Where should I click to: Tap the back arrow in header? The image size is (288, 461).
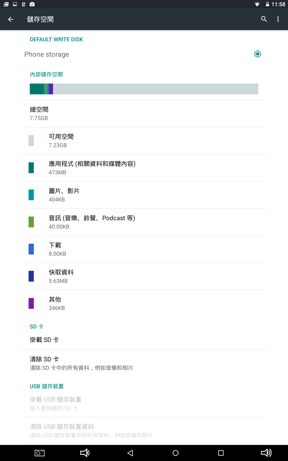coord(11,19)
